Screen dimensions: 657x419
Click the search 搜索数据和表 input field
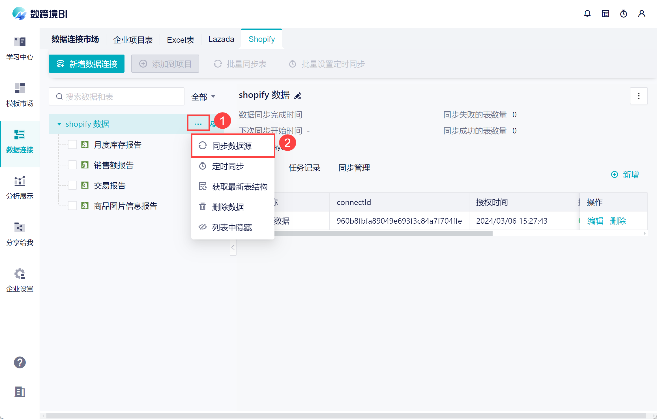pyautogui.click(x=116, y=97)
